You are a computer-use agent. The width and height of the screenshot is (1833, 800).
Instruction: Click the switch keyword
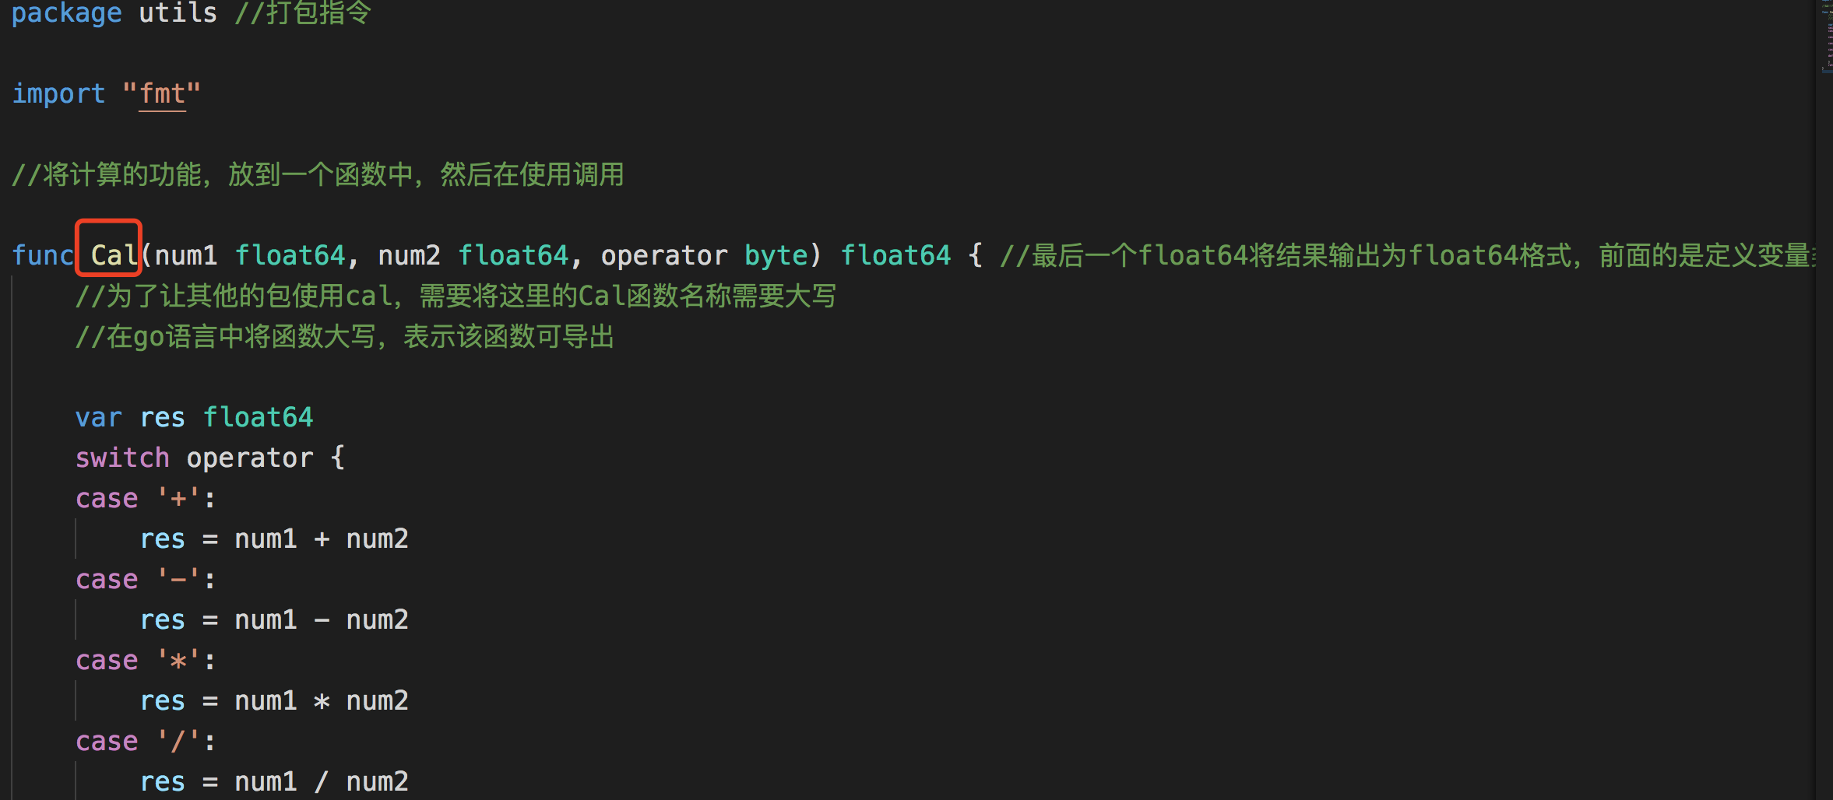click(x=122, y=458)
